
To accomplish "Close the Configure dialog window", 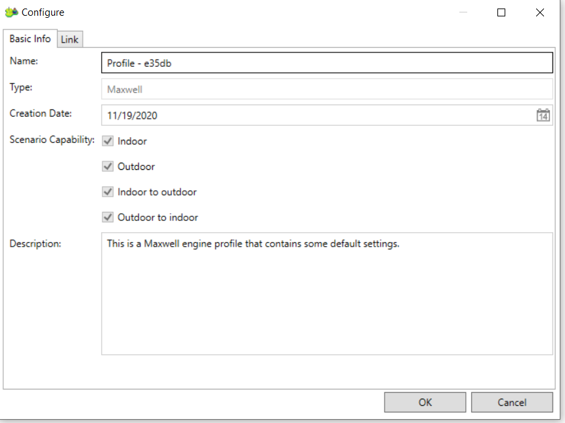I will tap(539, 12).
